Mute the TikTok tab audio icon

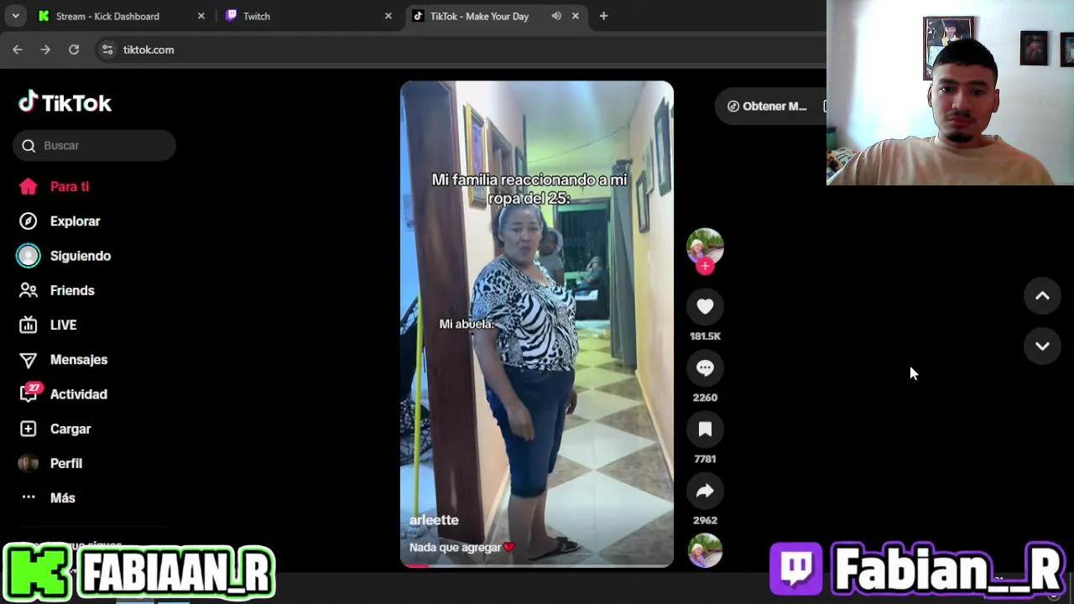(x=556, y=16)
